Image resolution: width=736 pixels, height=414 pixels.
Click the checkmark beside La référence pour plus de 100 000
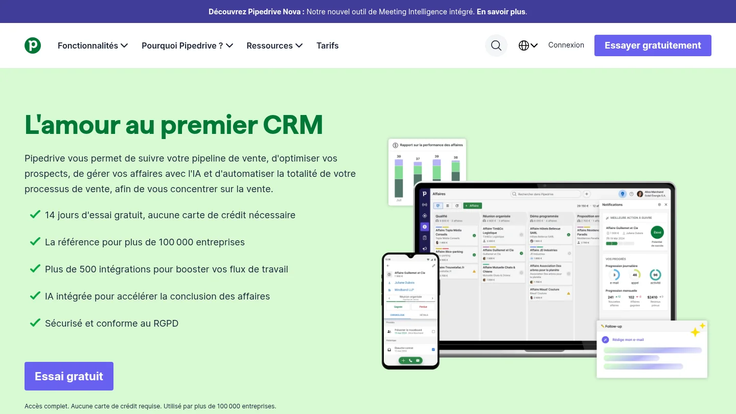pyautogui.click(x=35, y=242)
